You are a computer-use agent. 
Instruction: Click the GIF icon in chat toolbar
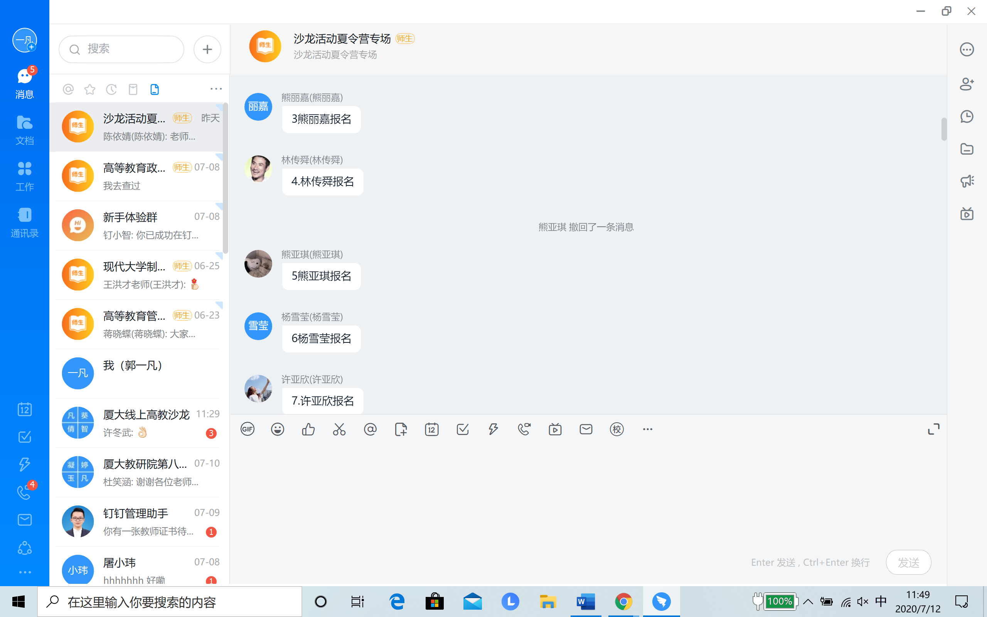tap(247, 429)
